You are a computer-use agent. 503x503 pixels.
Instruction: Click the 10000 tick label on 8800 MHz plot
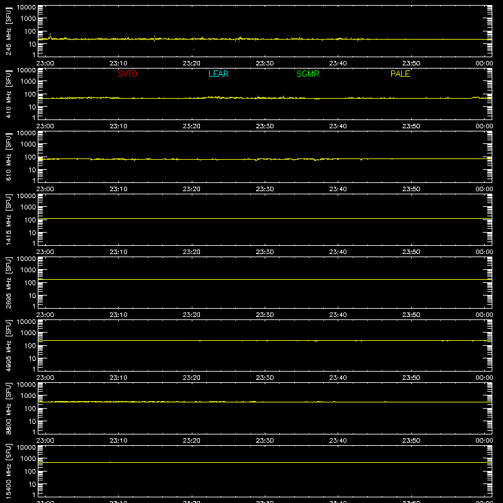pyautogui.click(x=26, y=385)
